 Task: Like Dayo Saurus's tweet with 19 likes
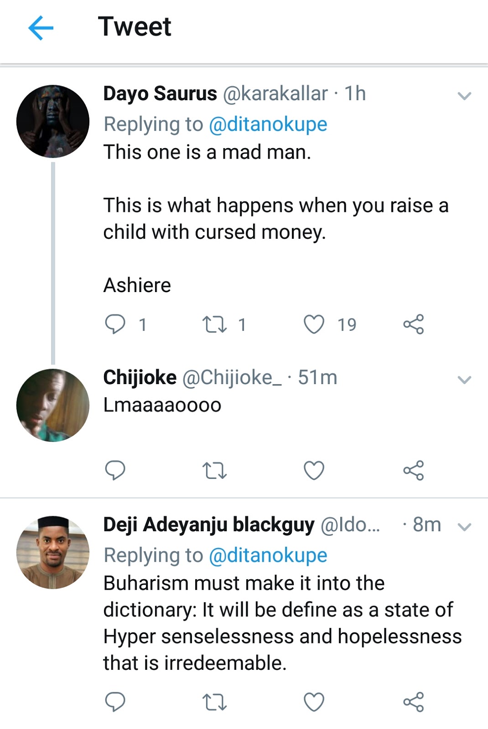tap(314, 324)
